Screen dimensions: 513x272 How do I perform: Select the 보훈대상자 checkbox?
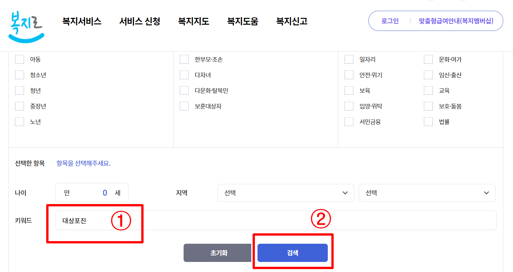point(184,106)
